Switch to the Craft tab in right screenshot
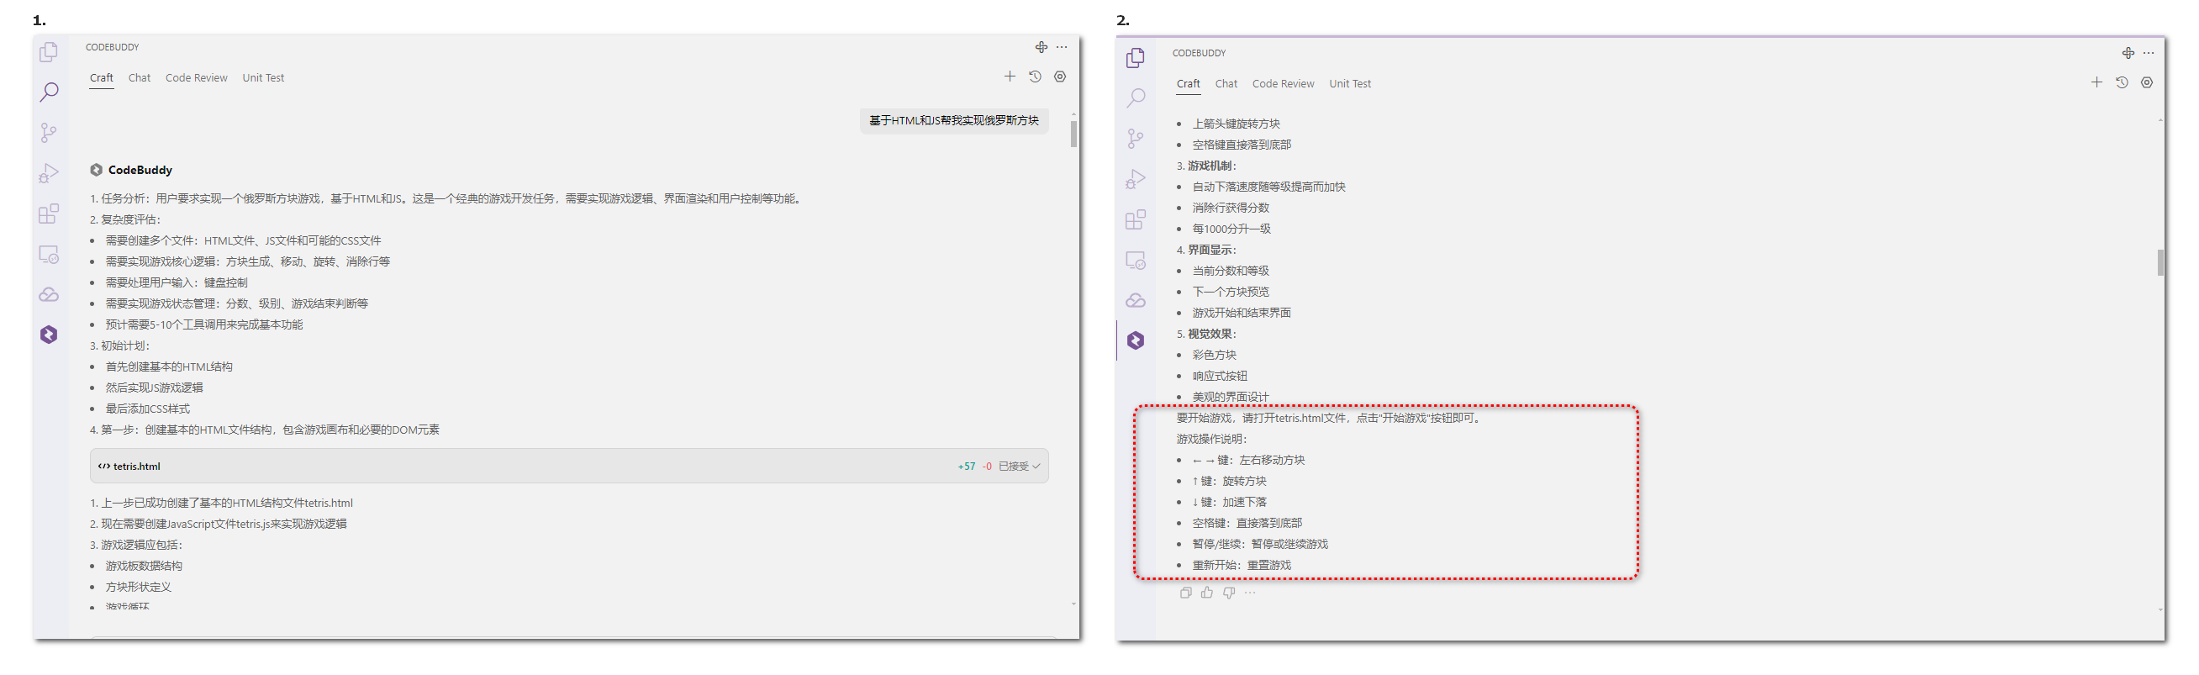 1189,83
